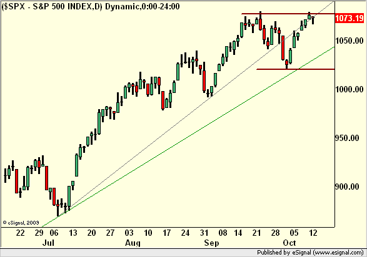Viewport: 367px width, 257px height.
Task: Click the 900.00 price axis label
Action: coord(349,187)
